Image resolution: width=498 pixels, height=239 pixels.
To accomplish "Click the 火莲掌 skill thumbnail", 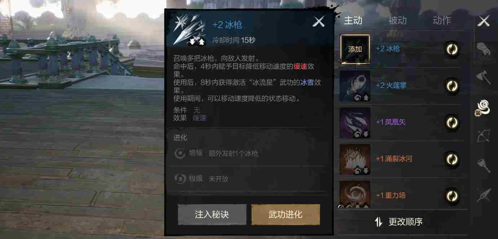I will (x=355, y=86).
